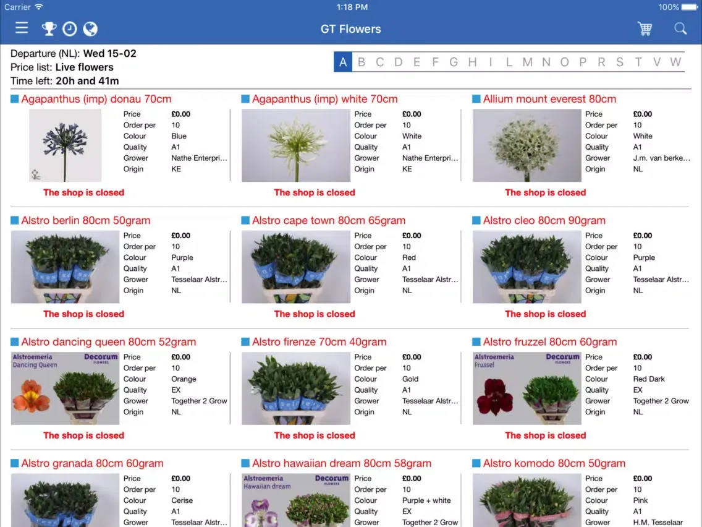
Task: Tap the blue square beside Astro hawaiian dream
Action: [x=245, y=463]
